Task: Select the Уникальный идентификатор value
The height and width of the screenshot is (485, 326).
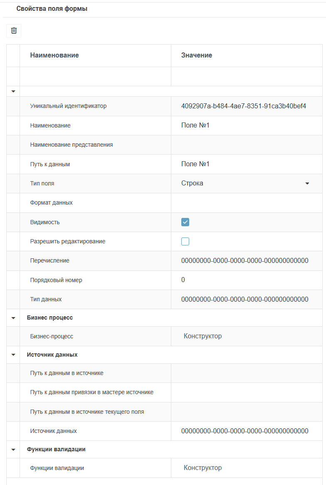Action: (x=245, y=106)
